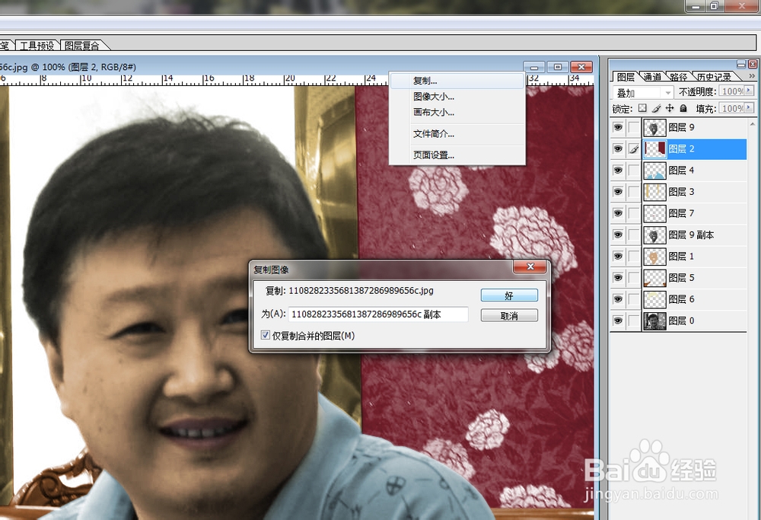Click the 图层 9 layer thumbnail
The height and width of the screenshot is (520, 761).
(x=654, y=127)
